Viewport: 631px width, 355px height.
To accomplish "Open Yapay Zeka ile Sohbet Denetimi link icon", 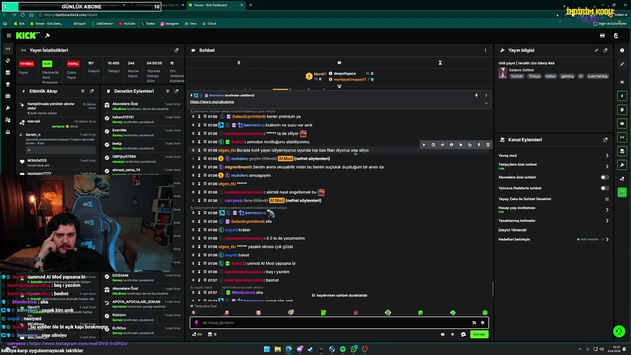I will tap(607, 199).
